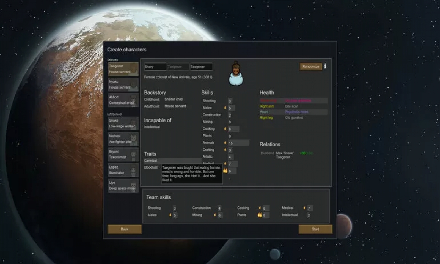Click Husband Max 'Snake' Taegener relation
The width and height of the screenshot is (440, 264).
287,155
